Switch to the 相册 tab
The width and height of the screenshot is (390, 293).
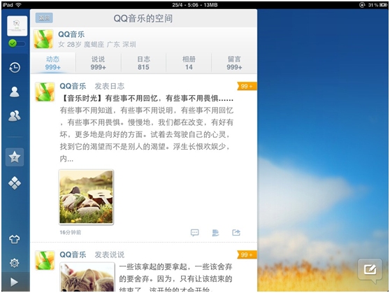coord(189,63)
